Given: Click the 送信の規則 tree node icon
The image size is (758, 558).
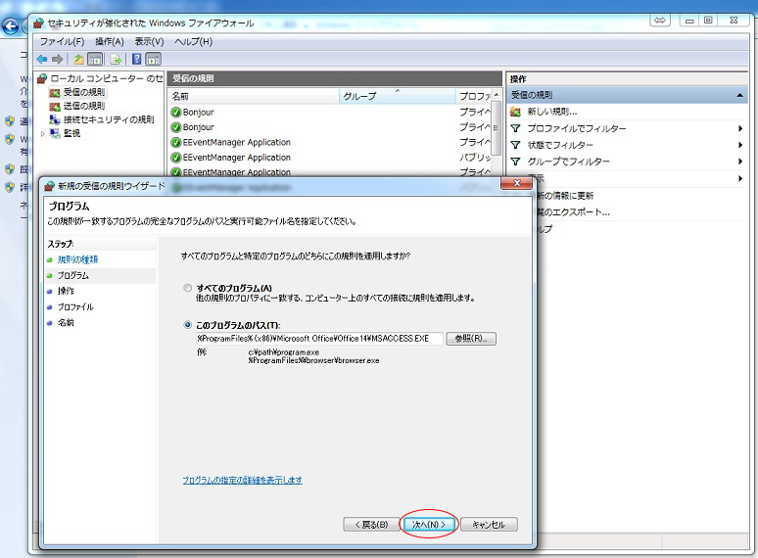Looking at the screenshot, I should 55,106.
